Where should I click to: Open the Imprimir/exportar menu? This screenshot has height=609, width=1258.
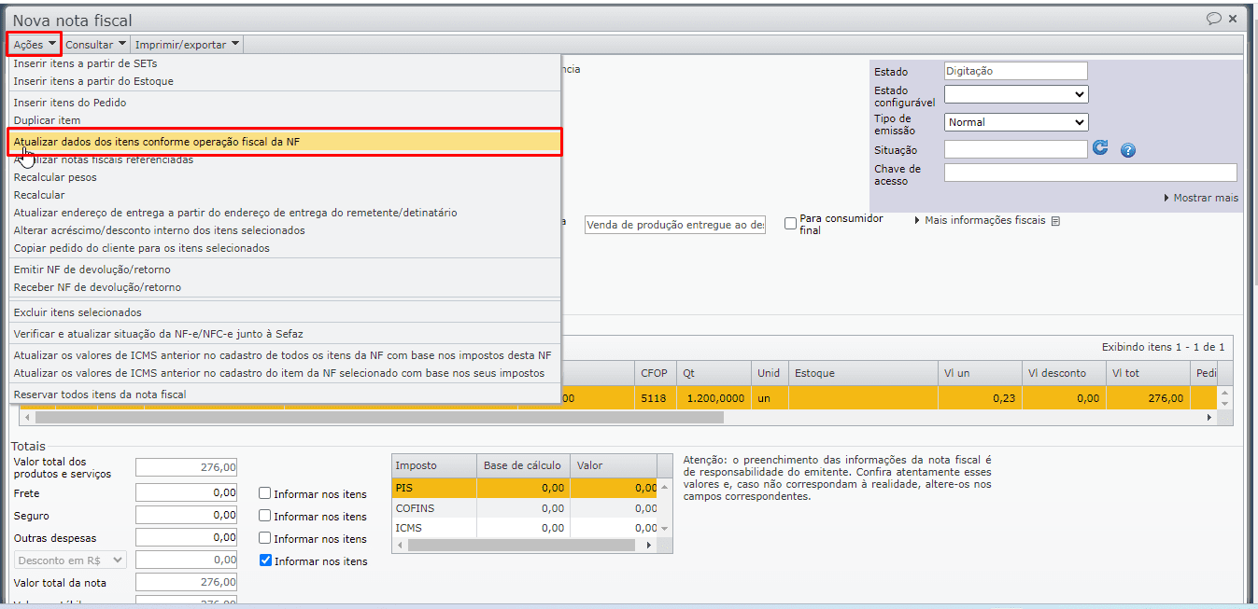[x=187, y=44]
